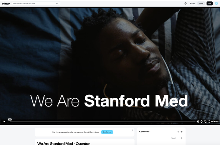The width and height of the screenshot is (220, 145).
Task: Open the blue avatar icon in header
Action: [216, 4]
